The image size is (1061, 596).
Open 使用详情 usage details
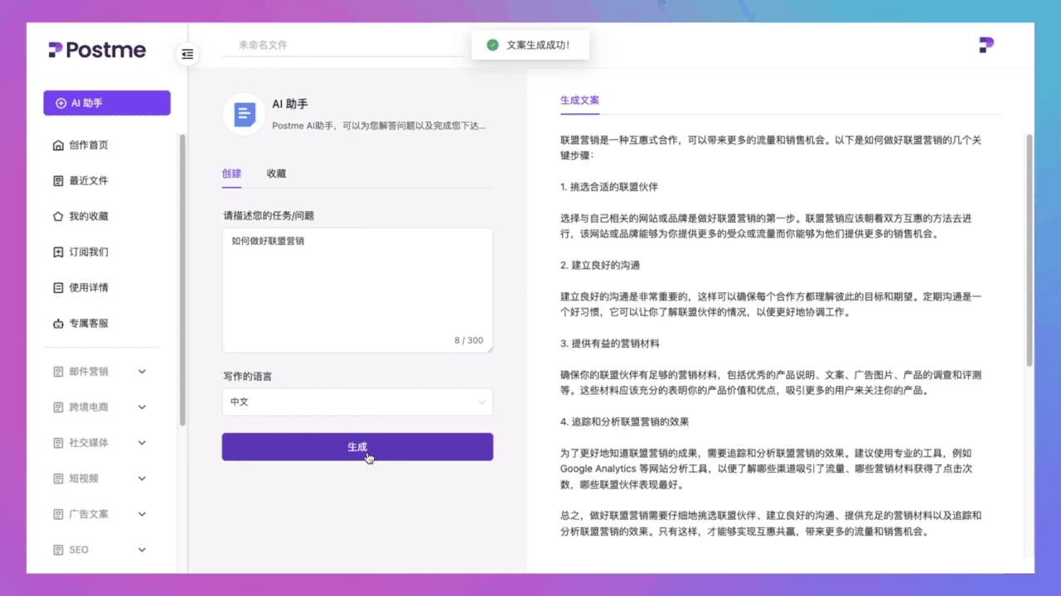pyautogui.click(x=82, y=287)
